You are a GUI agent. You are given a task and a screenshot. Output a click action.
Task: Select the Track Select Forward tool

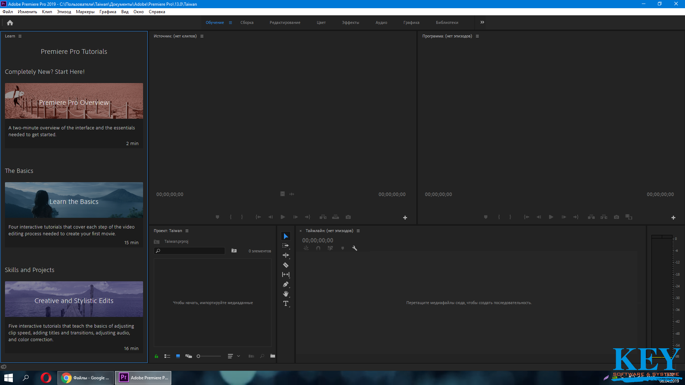point(285,245)
